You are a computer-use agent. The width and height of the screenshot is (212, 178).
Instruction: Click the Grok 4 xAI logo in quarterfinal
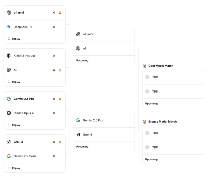[x=9, y=142]
